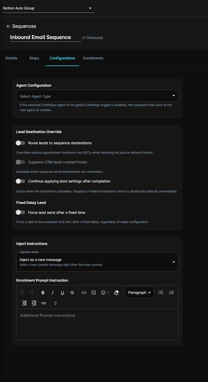Click the Enrollment Prompt Instruction label
208x382 pixels.
pos(42,280)
